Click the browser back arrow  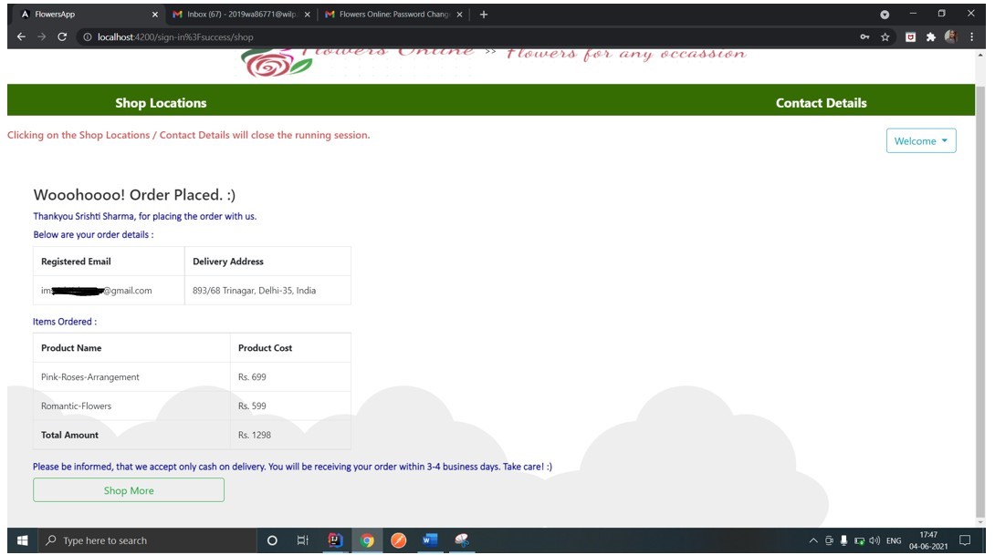[20, 37]
